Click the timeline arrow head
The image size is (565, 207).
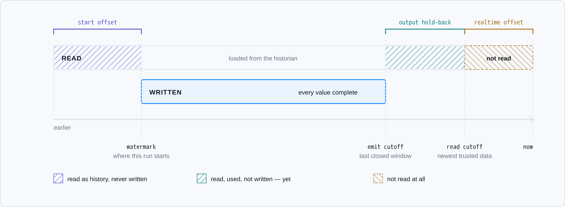click(x=532, y=119)
